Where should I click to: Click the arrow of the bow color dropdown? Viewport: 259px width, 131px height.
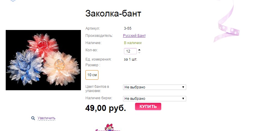pos(183,87)
